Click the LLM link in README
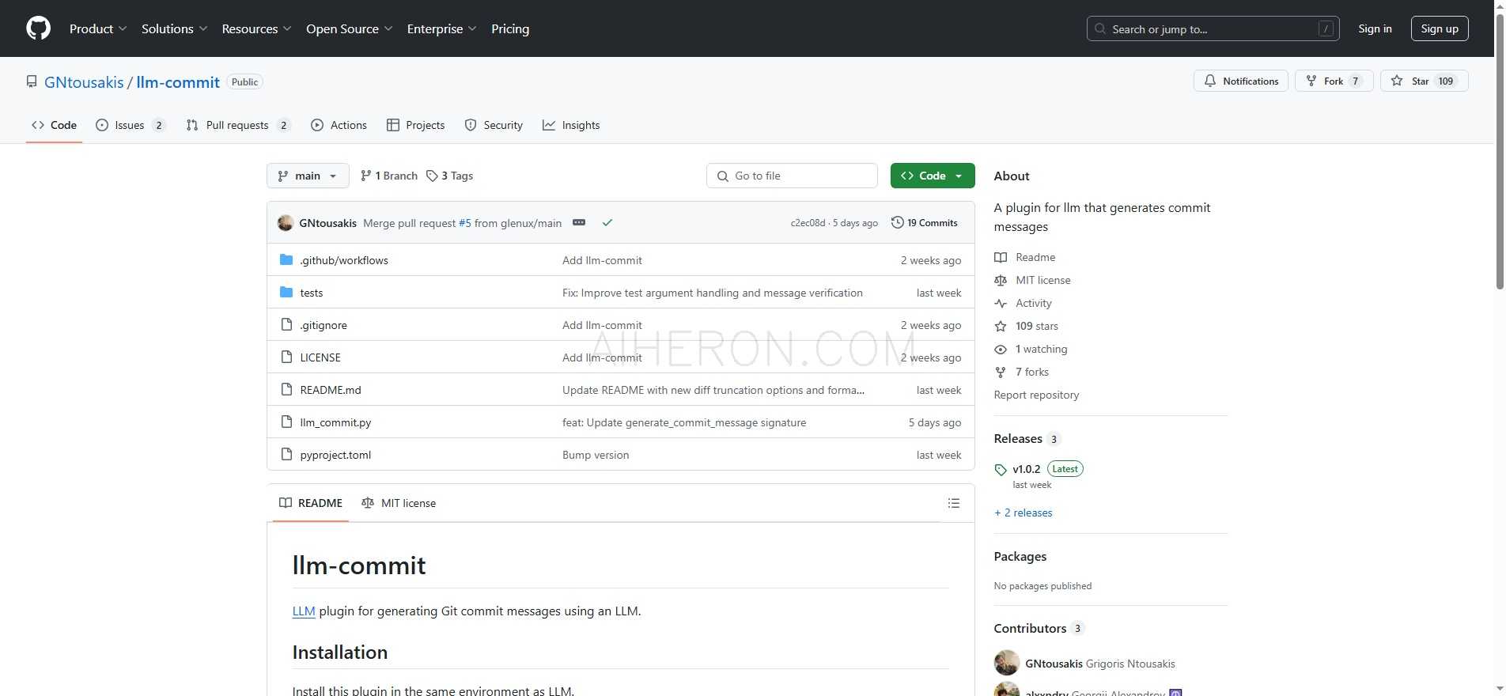Viewport: 1506px width, 696px height. coord(304,611)
